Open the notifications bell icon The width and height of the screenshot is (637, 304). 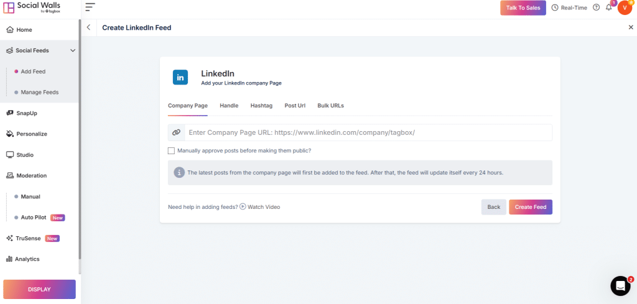point(608,7)
